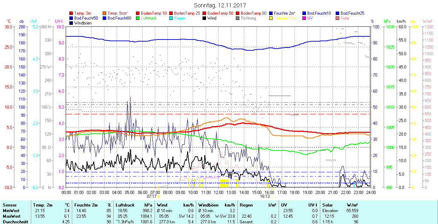Select the green Luftdruck legend square
438x224 pixels.
pyautogui.click(x=138, y=18)
